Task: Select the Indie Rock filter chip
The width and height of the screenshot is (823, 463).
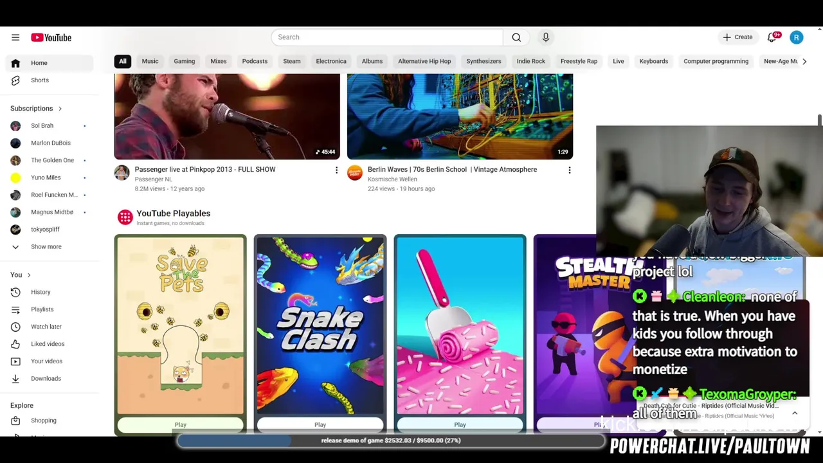Action: coord(531,61)
